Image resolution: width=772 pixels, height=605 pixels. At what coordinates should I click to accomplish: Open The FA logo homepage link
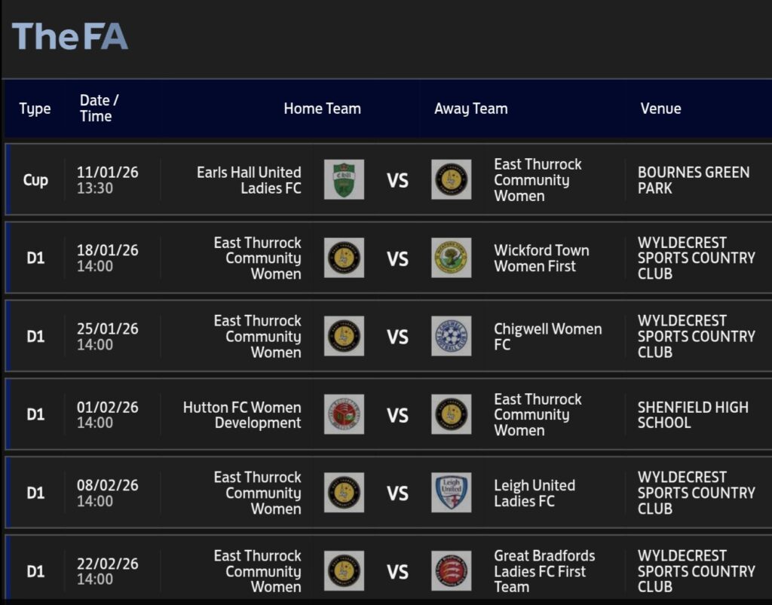[70, 36]
